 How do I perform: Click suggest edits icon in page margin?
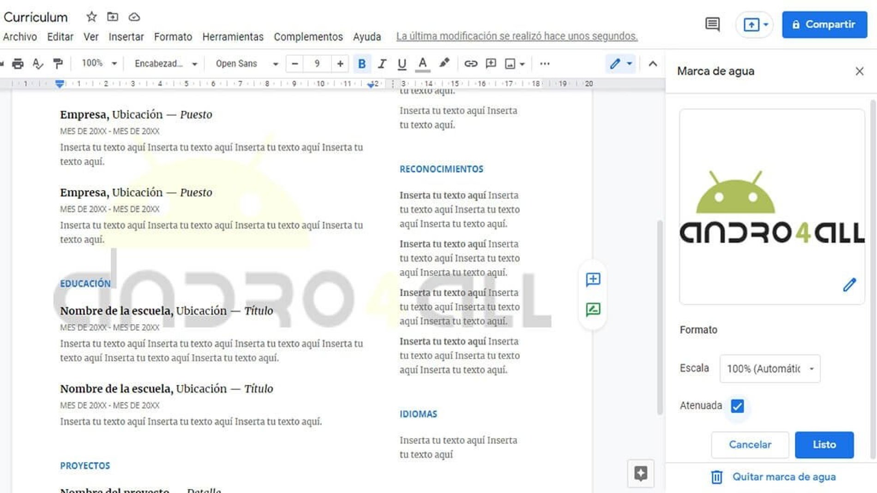(x=593, y=309)
